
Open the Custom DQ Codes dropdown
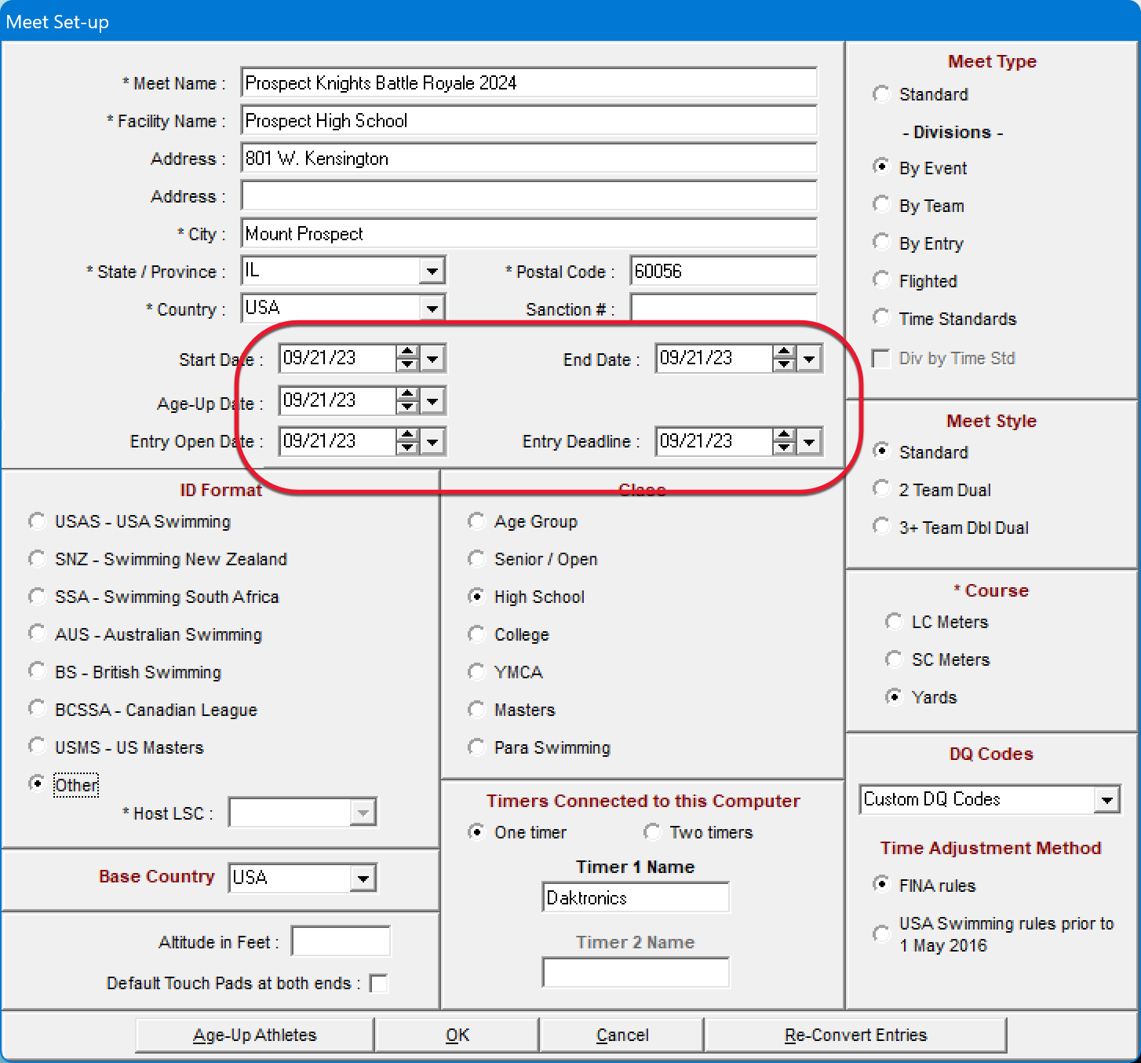click(x=1107, y=799)
